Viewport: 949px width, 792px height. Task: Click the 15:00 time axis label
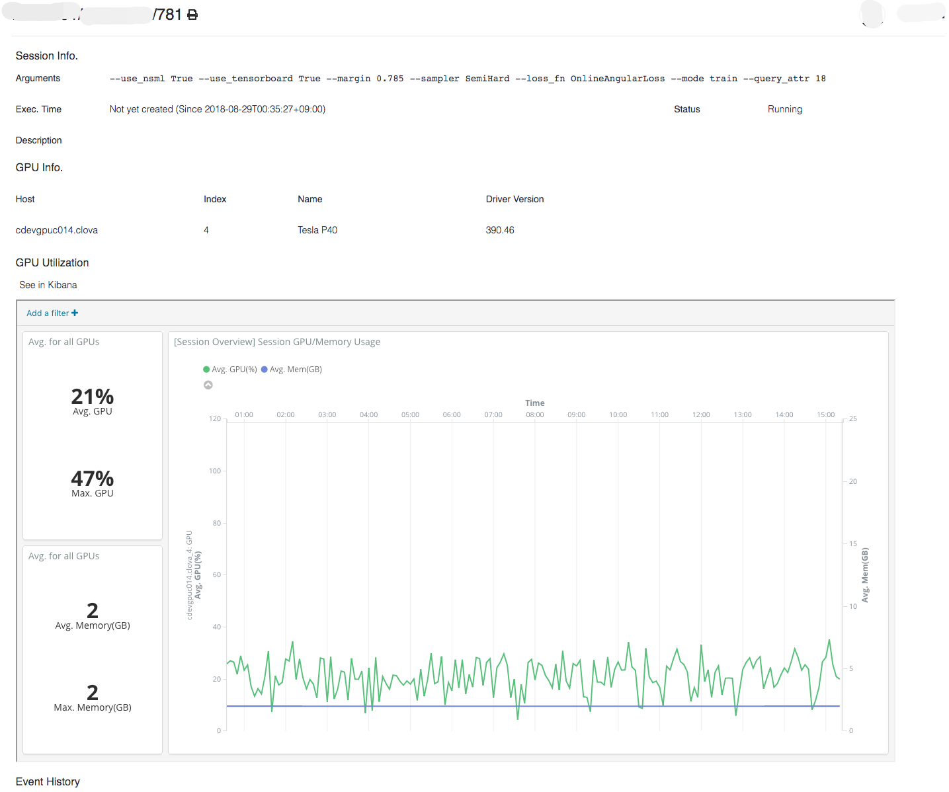point(825,415)
